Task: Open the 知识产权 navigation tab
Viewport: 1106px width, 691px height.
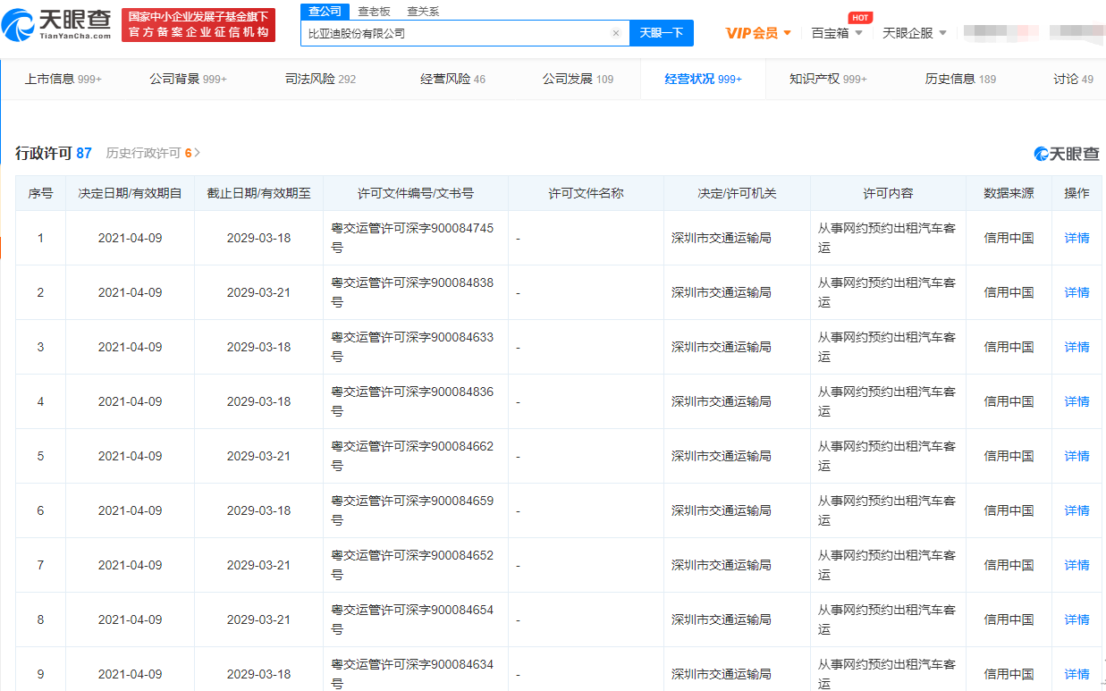Action: click(x=827, y=79)
